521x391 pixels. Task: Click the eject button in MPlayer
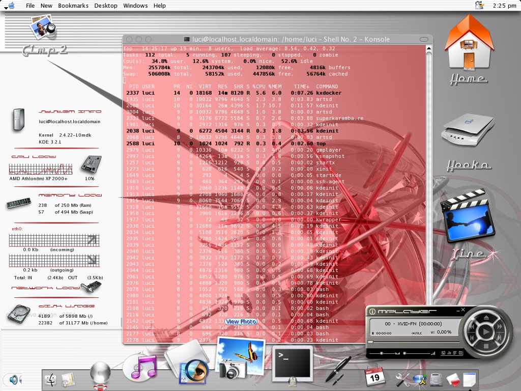tap(486, 318)
